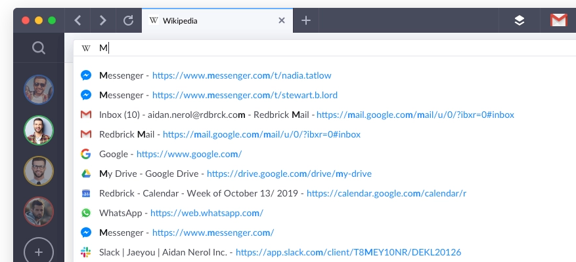The height and width of the screenshot is (262, 576).
Task: Open a new tab with plus button
Action: click(305, 20)
